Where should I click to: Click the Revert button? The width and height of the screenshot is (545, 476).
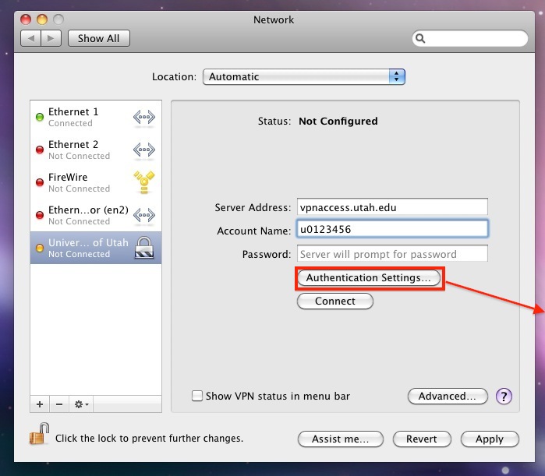click(x=422, y=439)
